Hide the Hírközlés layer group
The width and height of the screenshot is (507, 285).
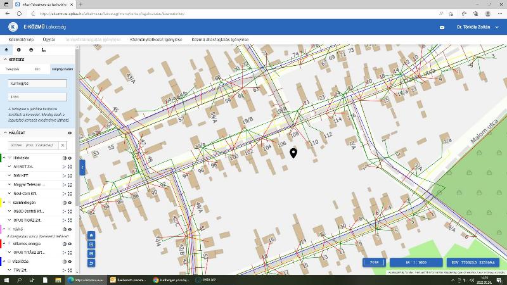point(70,158)
